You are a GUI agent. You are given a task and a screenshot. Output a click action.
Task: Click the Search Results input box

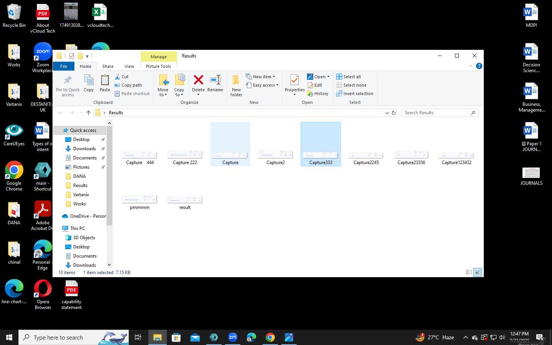pyautogui.click(x=440, y=113)
